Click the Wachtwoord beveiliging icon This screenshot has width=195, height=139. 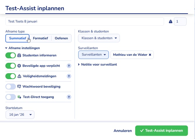(19, 87)
